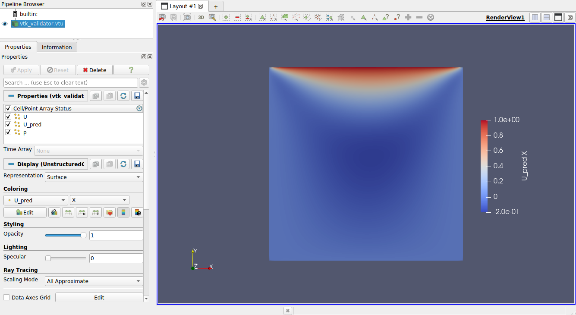Open the U_pred coloring array dropdown
Viewport: 576px width, 315px height.
36,200
